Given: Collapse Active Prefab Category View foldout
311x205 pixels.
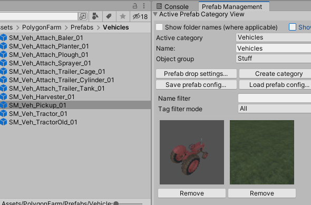Looking at the screenshot, I should point(155,14).
